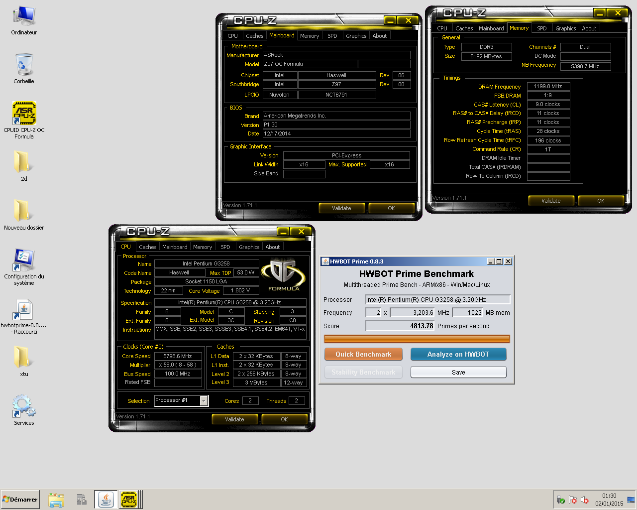Image resolution: width=637 pixels, height=510 pixels.
Task: Maximize the HWBOT Prime window
Action: [499, 261]
